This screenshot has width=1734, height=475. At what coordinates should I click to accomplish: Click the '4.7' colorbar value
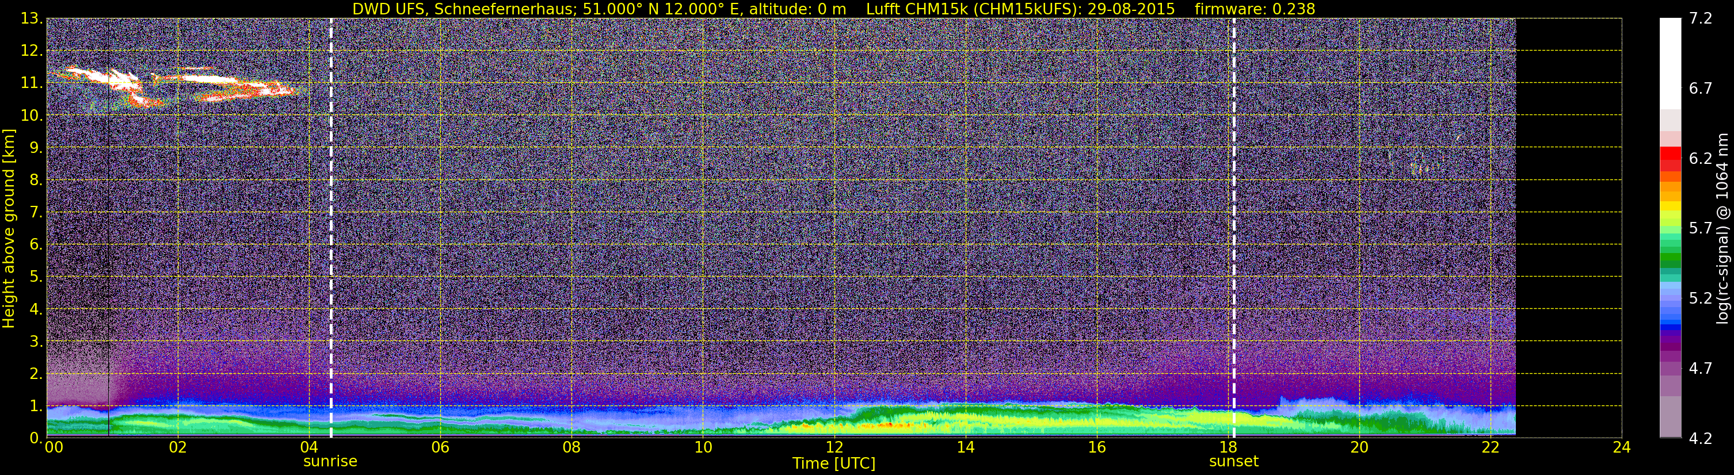tap(1701, 368)
